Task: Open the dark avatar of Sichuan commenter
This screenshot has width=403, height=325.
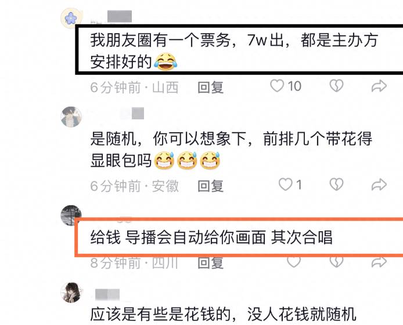Action: pyautogui.click(x=71, y=216)
